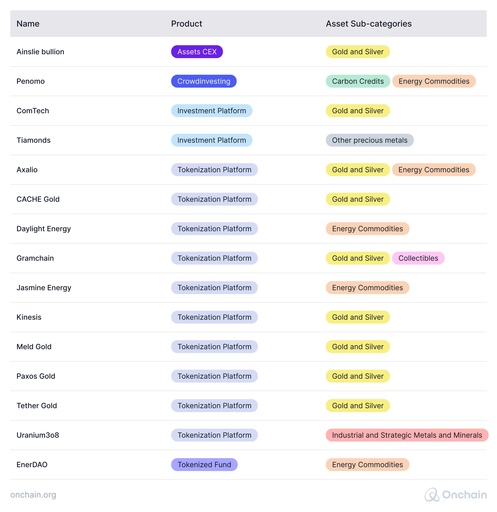Select the Carbon Credits tag for Penomo
The image size is (497, 512).
(357, 81)
